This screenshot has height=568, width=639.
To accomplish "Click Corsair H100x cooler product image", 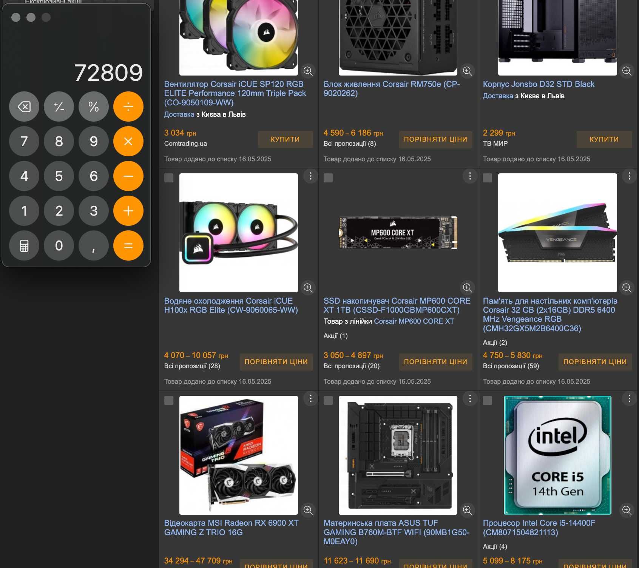I will click(x=239, y=233).
